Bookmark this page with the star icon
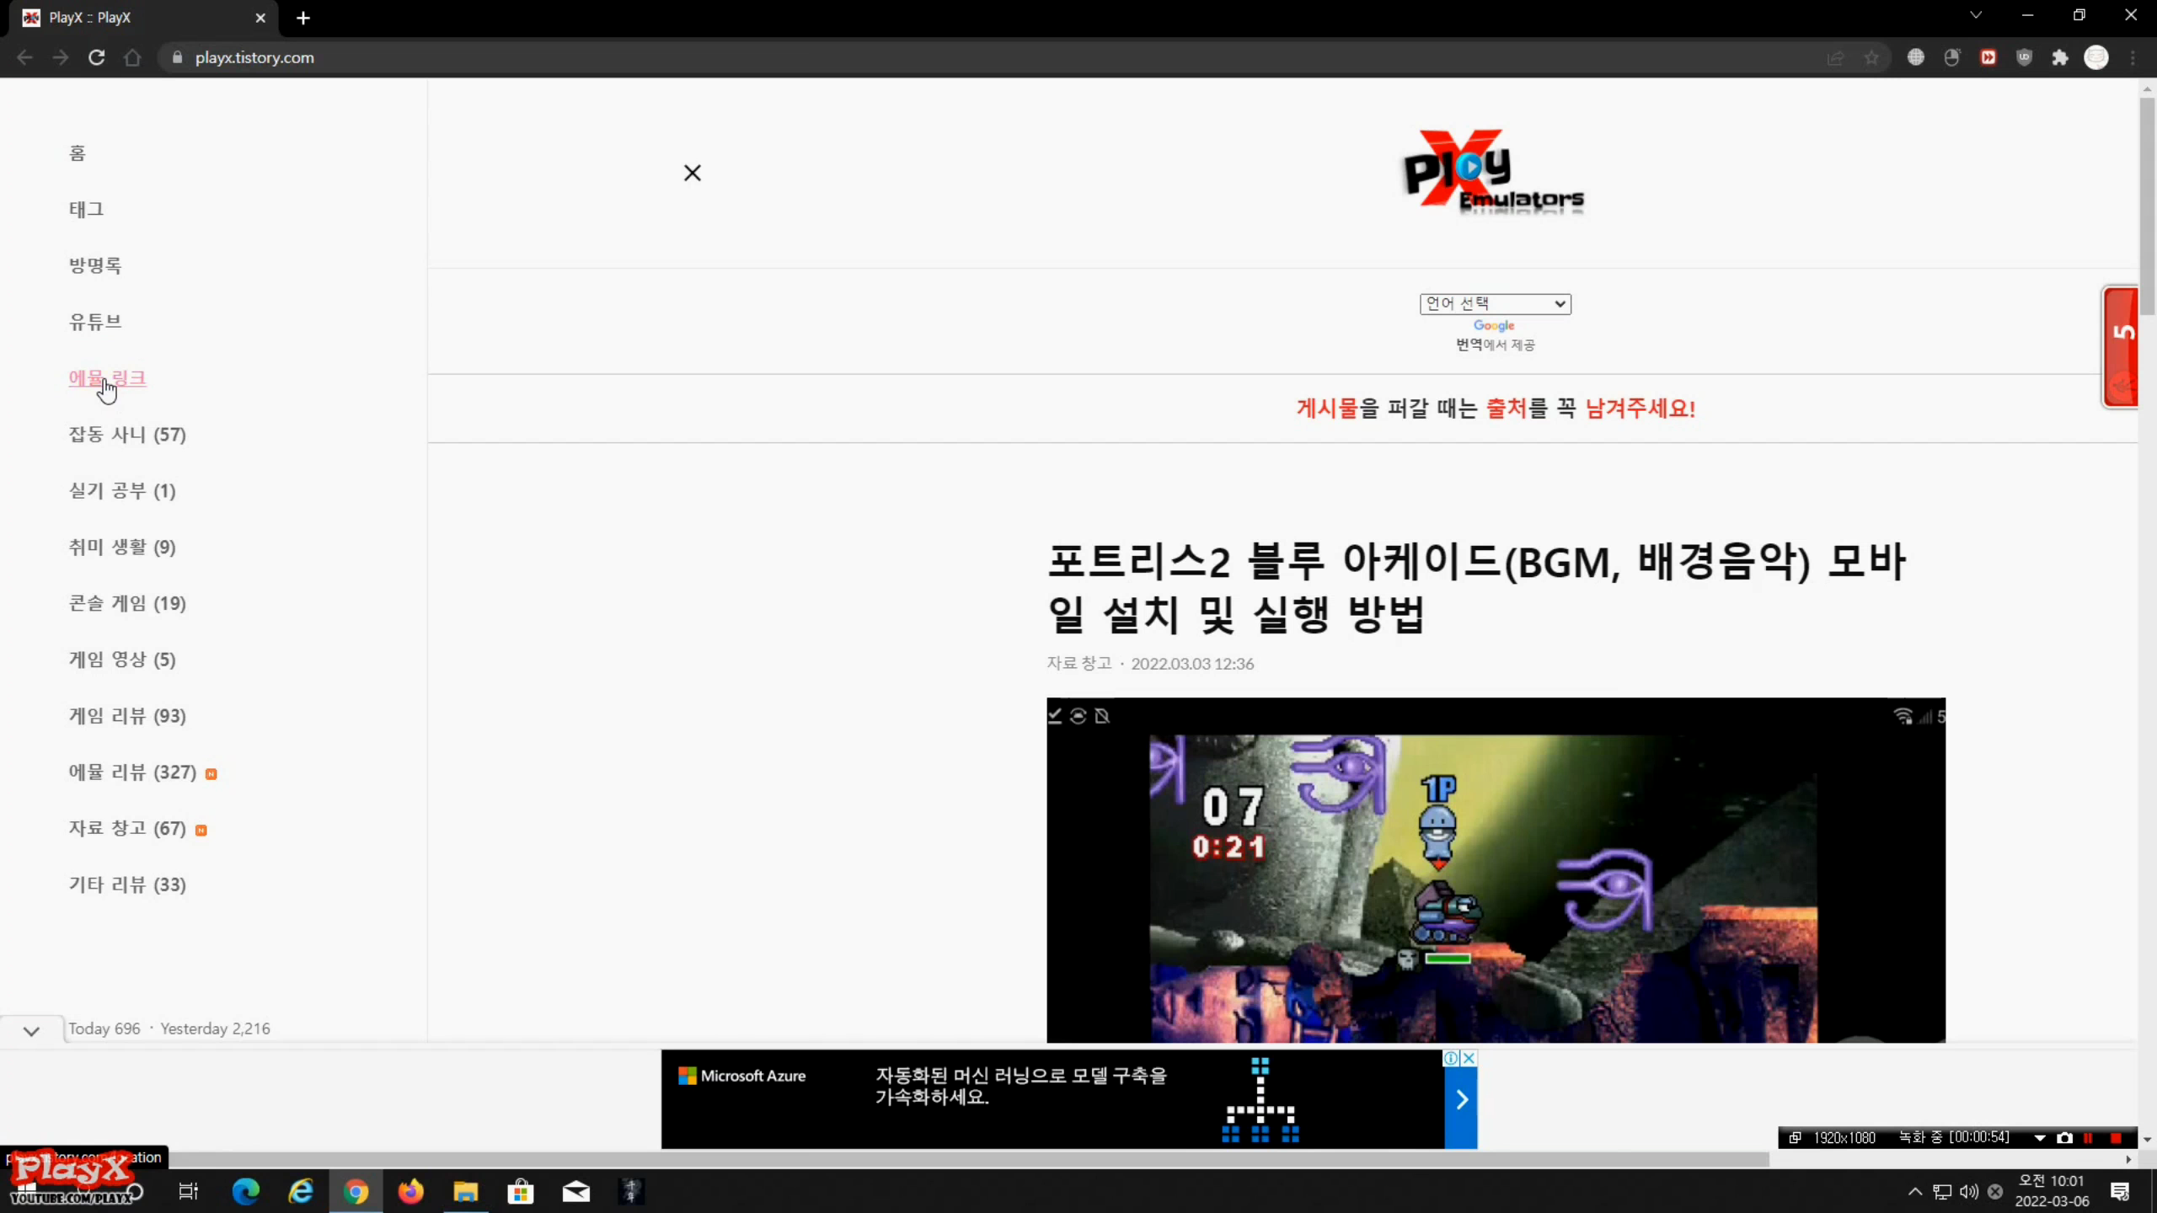 point(1871,57)
